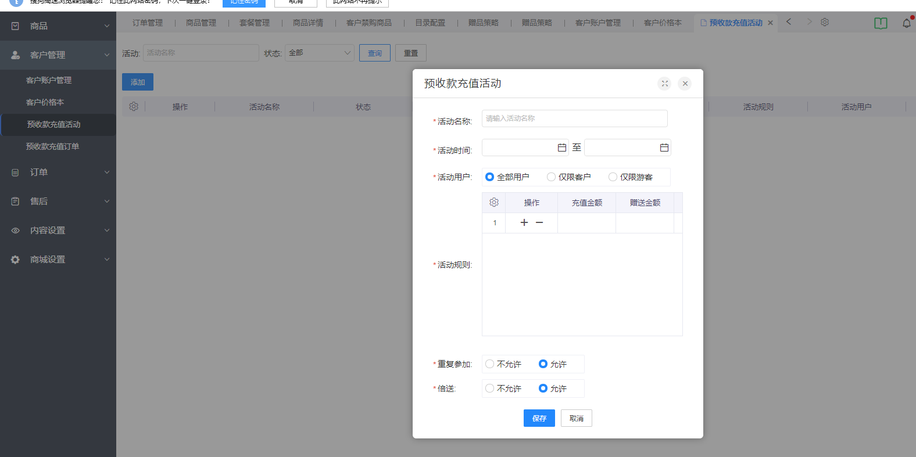
Task: Open the 状态 dropdown showing 全部
Action: pos(319,53)
